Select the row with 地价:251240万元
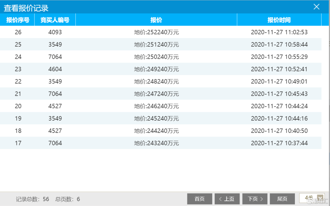 [x=156, y=45]
